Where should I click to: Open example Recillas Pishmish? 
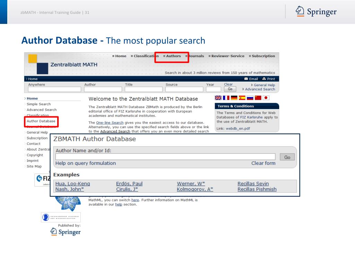coord(257,189)
